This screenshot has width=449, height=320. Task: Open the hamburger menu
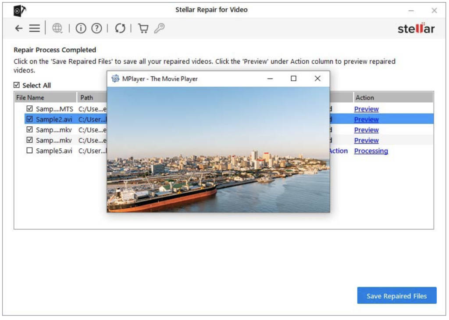point(35,29)
